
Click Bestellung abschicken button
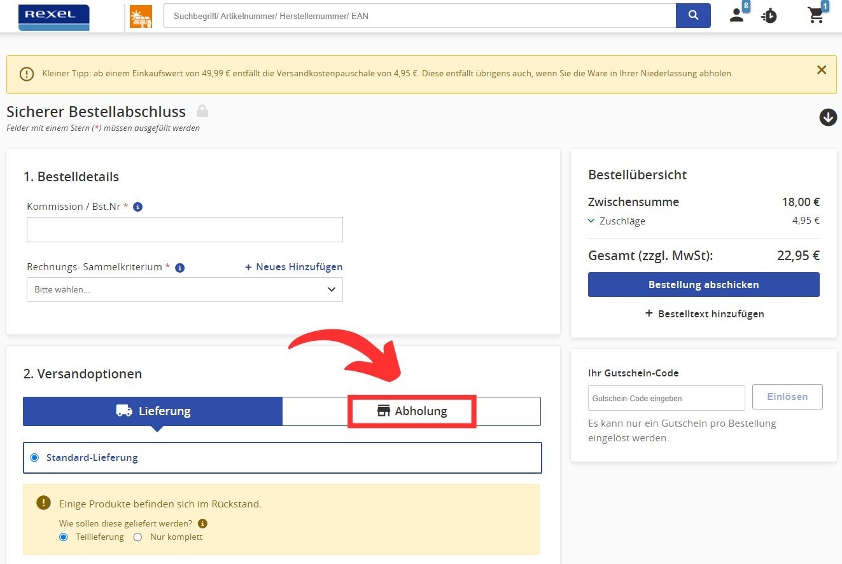[x=703, y=285]
